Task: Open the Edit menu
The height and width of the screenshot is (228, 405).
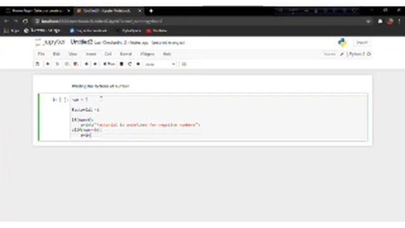Action: [x=56, y=54]
